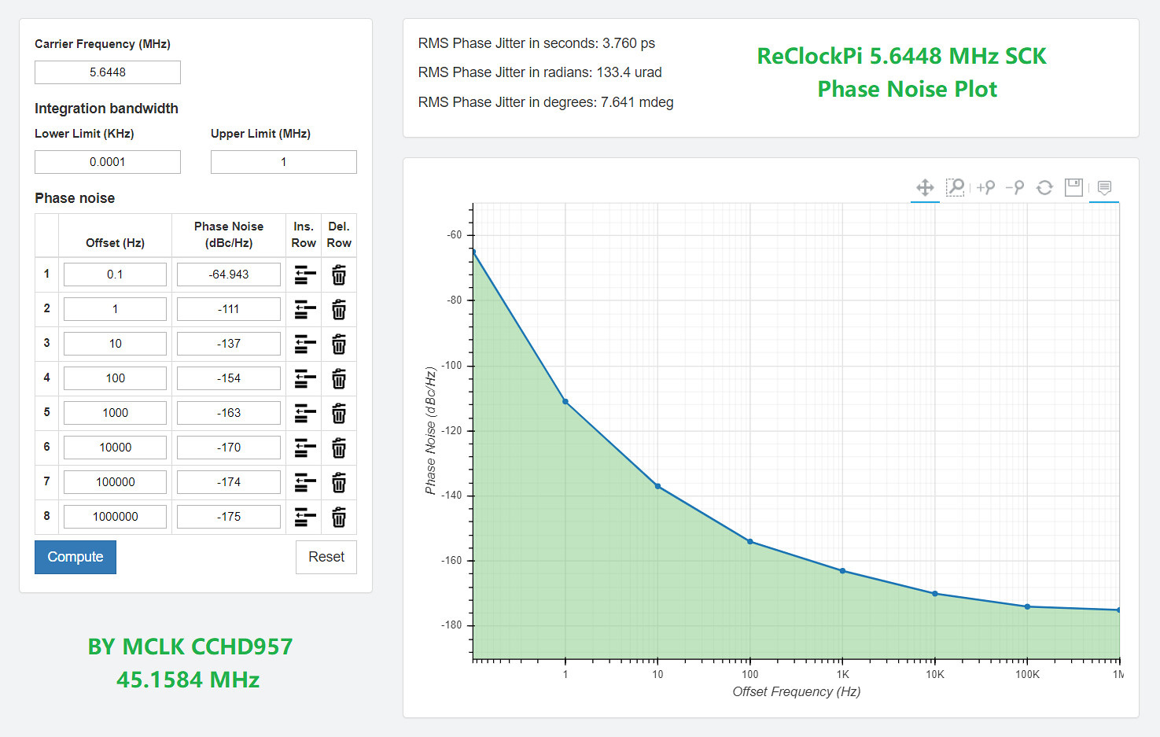The image size is (1160, 737).
Task: Insert a row at row 8
Action: [x=304, y=518]
